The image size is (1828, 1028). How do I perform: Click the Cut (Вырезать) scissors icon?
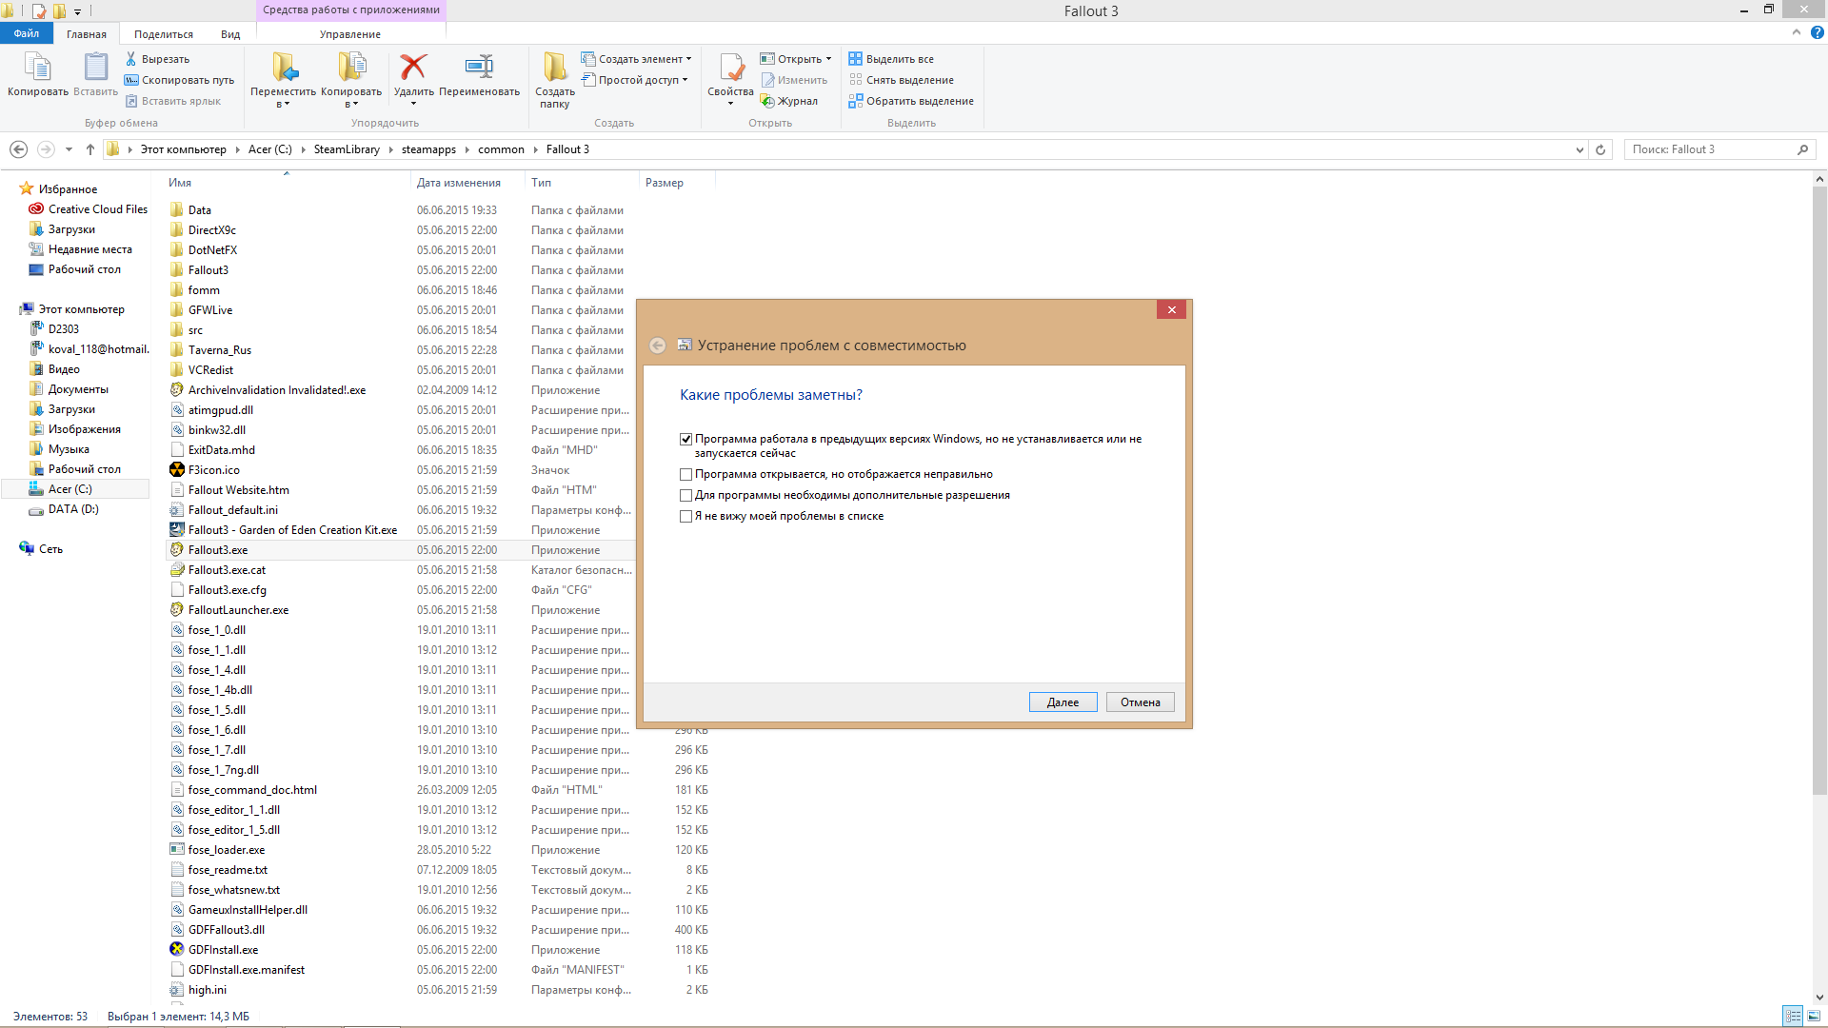(131, 59)
